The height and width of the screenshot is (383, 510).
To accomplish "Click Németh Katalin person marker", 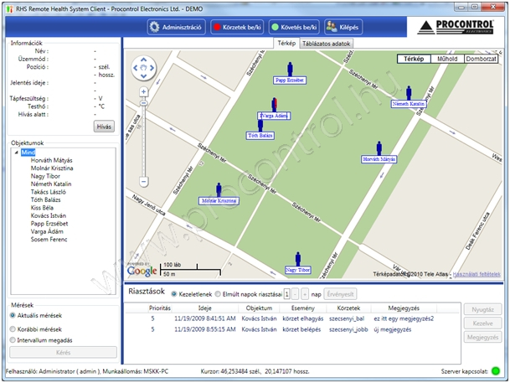I will tap(409, 93).
